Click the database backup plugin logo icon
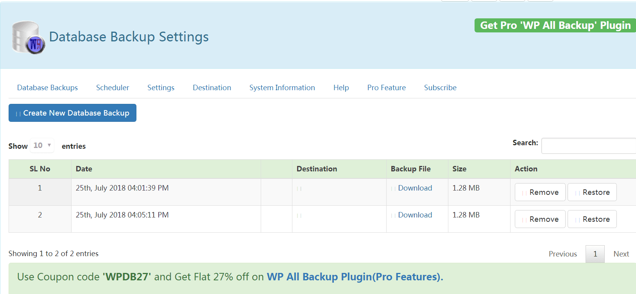The height and width of the screenshot is (294, 636). tap(28, 37)
